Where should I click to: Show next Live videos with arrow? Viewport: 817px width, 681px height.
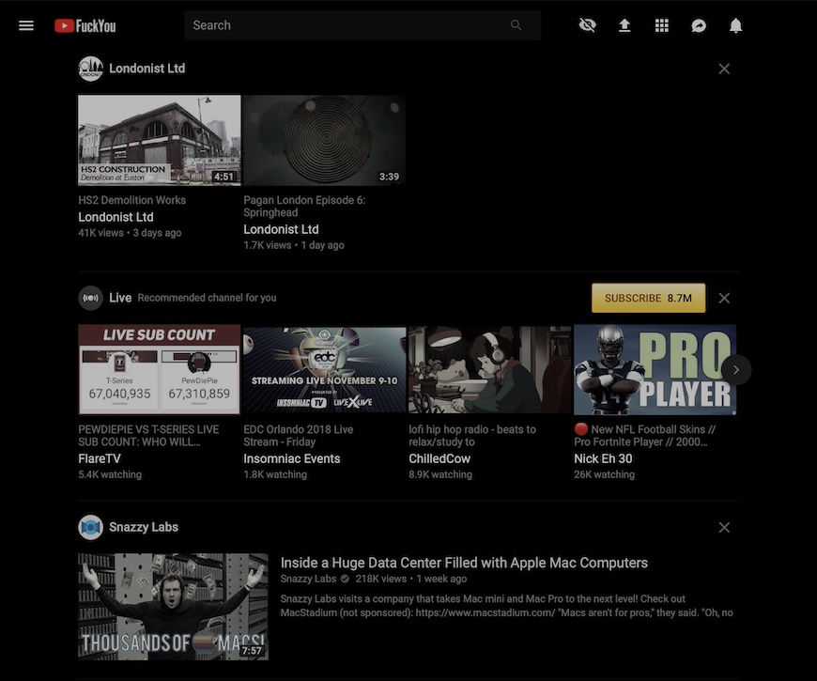pos(736,370)
